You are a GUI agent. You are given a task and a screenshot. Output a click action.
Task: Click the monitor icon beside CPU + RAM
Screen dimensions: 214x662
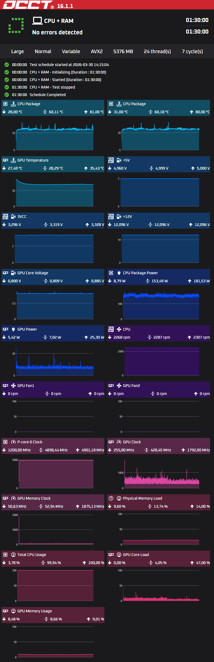coord(37,21)
